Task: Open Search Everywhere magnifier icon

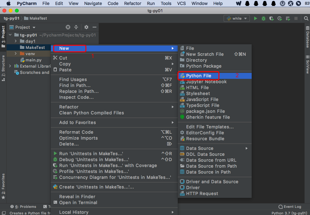Action: coord(306,18)
